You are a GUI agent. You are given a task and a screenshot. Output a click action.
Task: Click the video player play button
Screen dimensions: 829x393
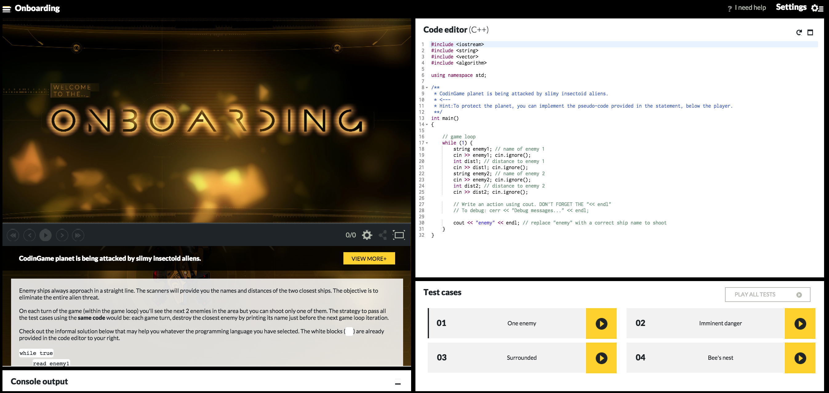(x=45, y=236)
